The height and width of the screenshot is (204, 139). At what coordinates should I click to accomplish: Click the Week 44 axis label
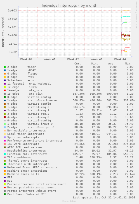click(120, 59)
